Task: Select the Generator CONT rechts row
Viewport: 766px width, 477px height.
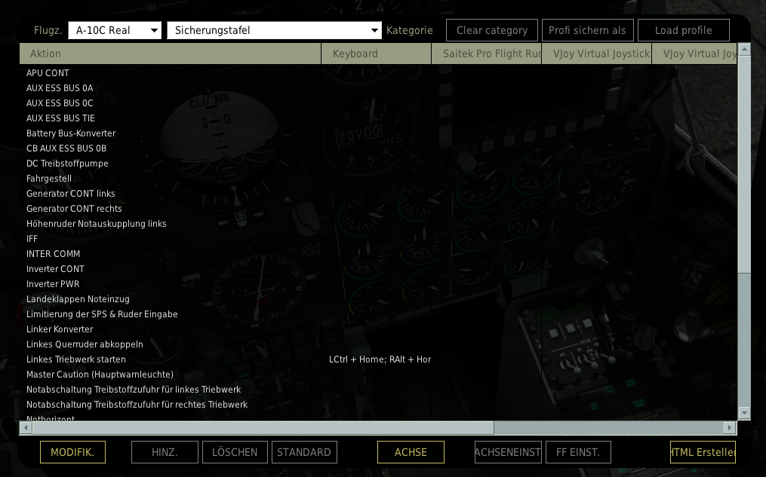Action: click(378, 209)
